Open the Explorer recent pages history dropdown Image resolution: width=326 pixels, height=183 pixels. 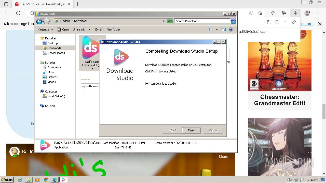pyautogui.click(x=51, y=21)
